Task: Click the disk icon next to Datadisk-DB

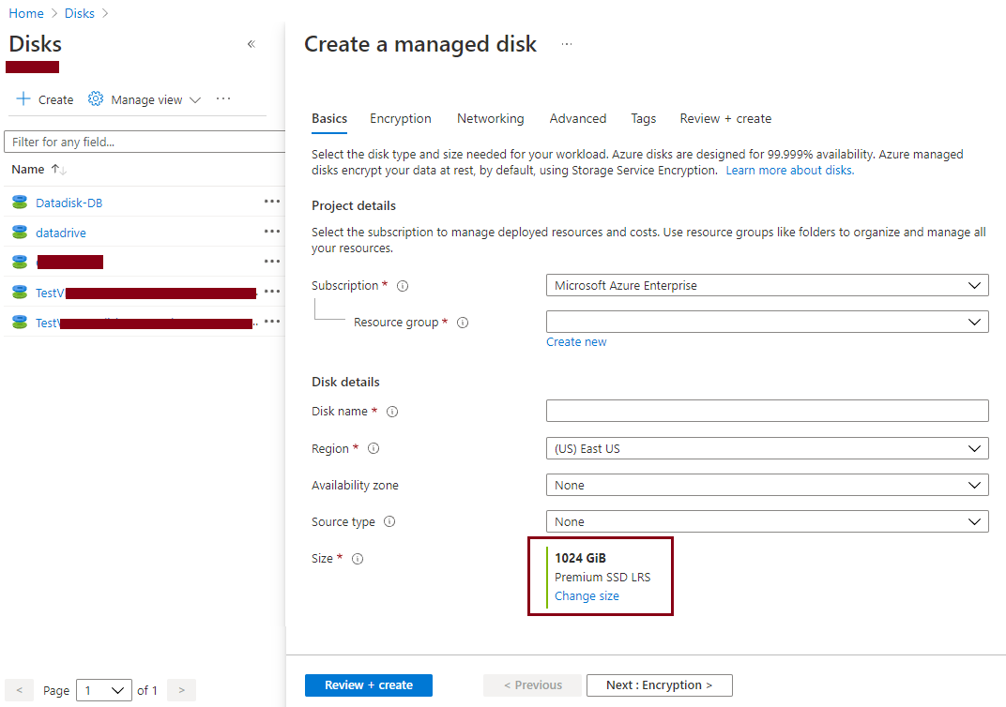Action: click(20, 202)
